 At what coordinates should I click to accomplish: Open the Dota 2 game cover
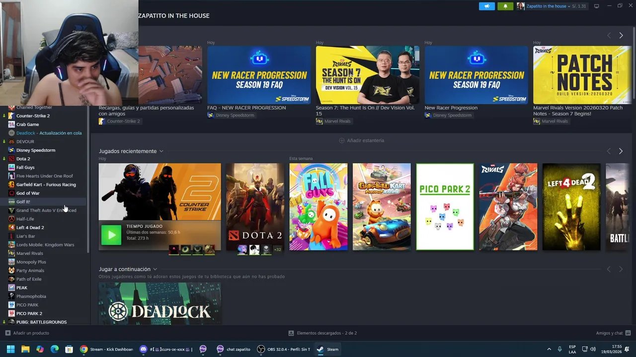point(255,207)
